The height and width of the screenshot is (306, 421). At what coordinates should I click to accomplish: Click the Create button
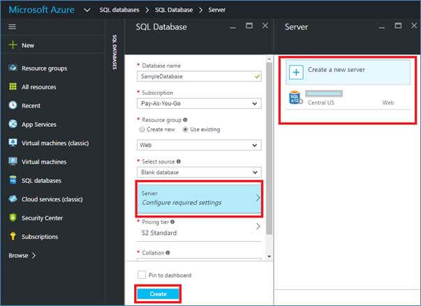tap(158, 294)
